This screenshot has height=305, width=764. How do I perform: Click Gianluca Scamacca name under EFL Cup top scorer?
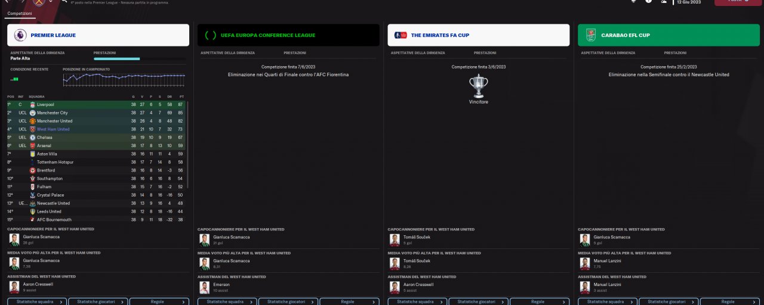point(612,237)
